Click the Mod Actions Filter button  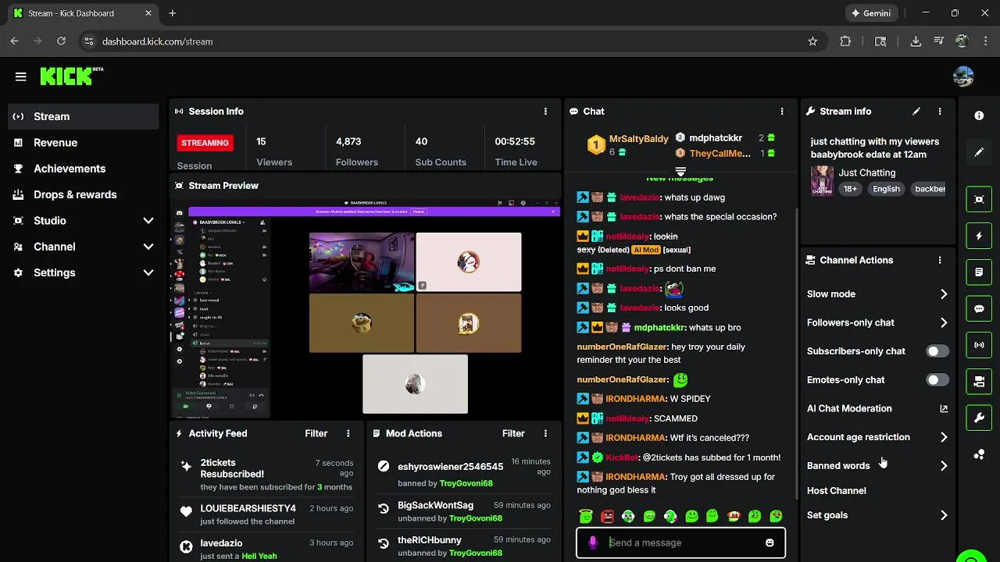(513, 433)
